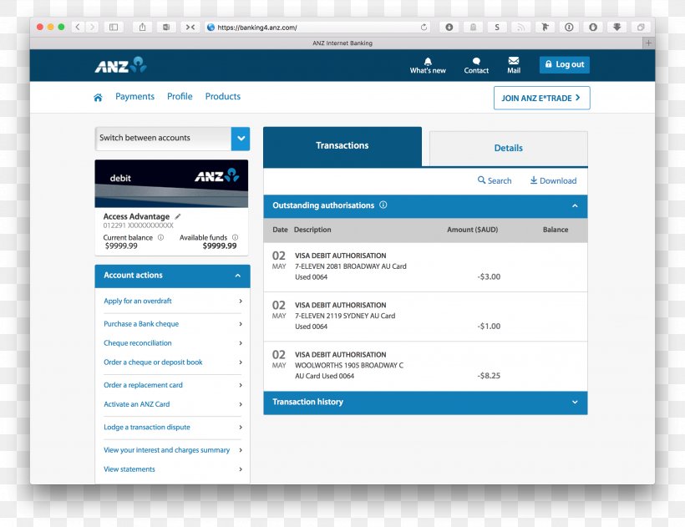
Task: Click the ANZ logo in header
Action: [x=120, y=65]
